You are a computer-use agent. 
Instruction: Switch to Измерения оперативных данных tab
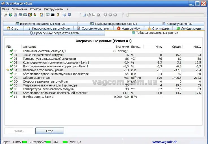40,24
